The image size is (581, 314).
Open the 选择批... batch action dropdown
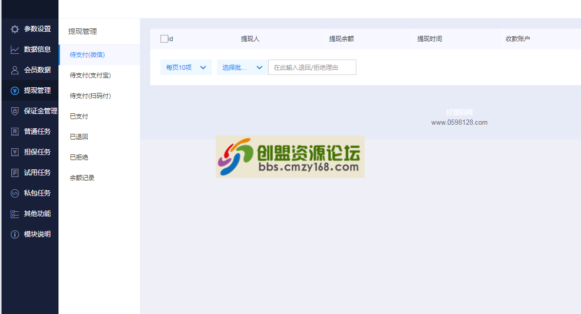coord(243,68)
